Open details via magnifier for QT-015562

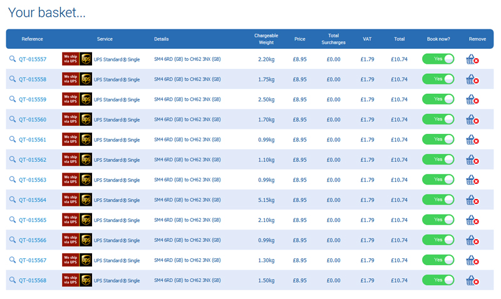[x=13, y=160]
